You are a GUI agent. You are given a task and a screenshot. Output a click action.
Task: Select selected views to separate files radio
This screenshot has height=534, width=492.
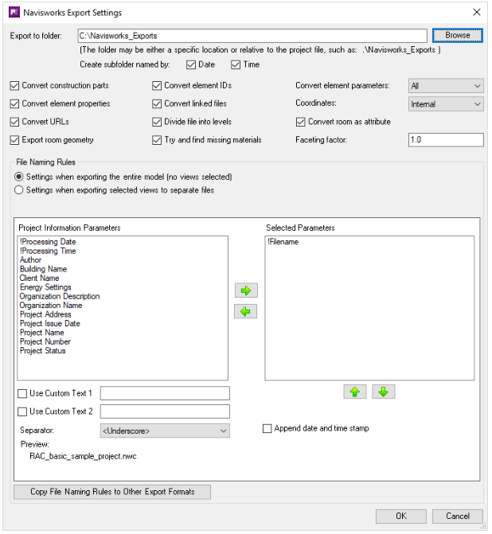(19, 190)
